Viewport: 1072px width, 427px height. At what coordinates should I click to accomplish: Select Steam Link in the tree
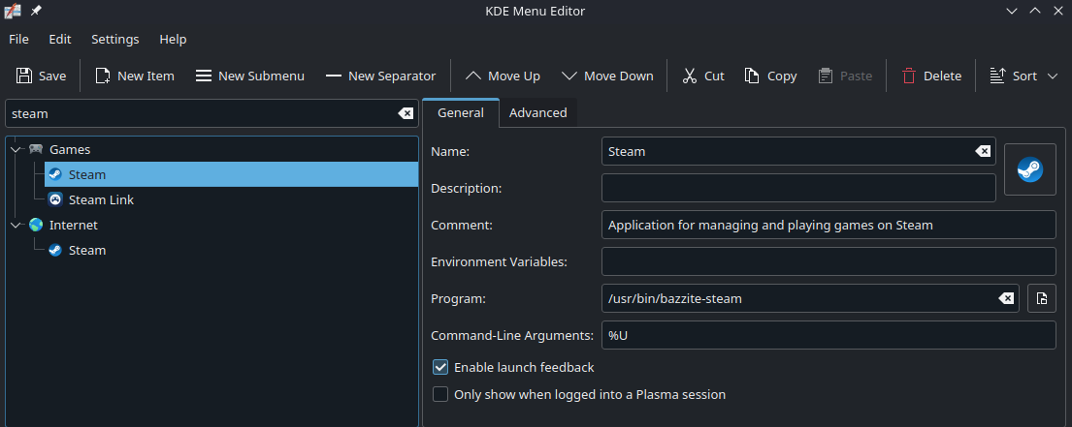click(101, 199)
